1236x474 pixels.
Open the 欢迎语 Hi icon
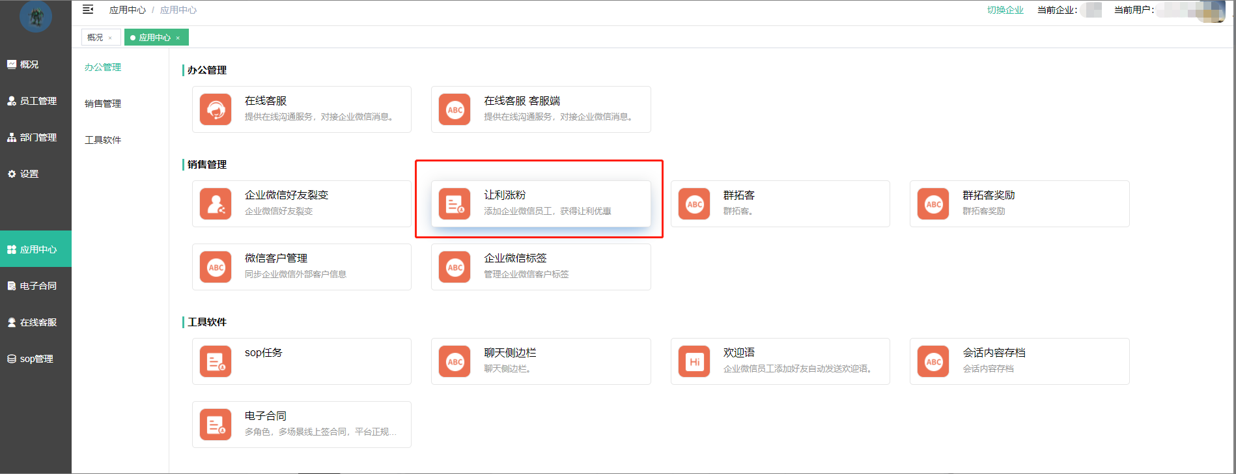pyautogui.click(x=694, y=361)
